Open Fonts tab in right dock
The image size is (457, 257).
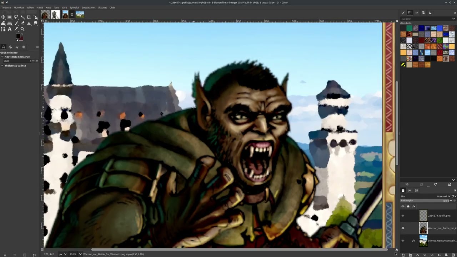tap(417, 13)
